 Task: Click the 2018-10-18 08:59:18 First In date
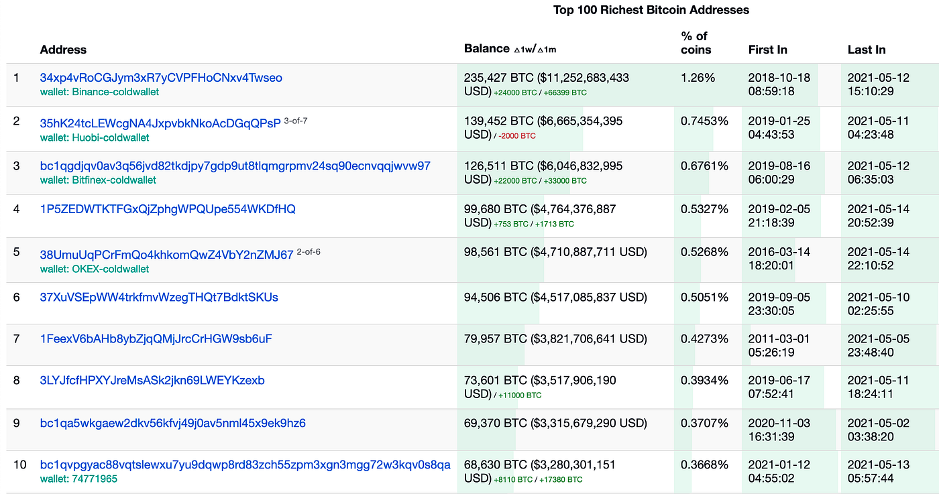(x=779, y=84)
